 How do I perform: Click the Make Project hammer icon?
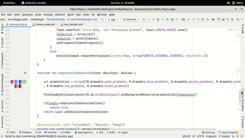[102, 20]
